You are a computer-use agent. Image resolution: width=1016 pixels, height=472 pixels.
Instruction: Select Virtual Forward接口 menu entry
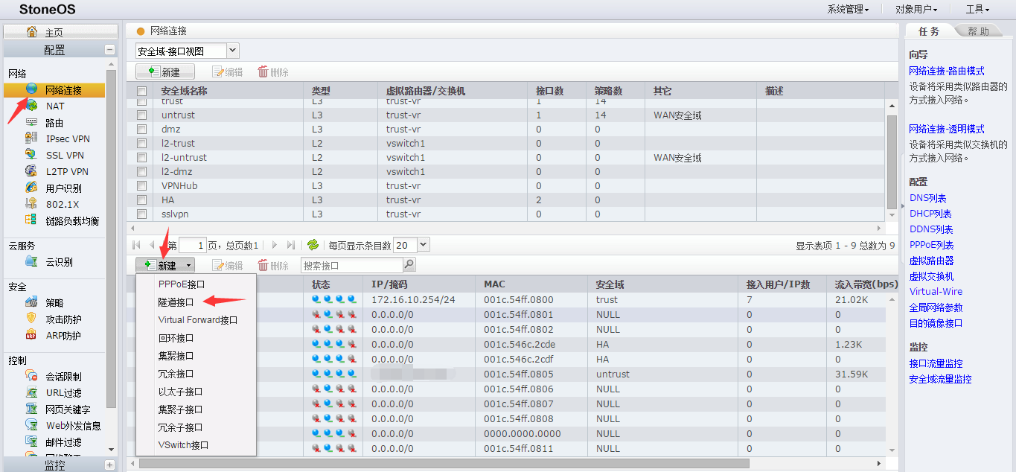click(197, 320)
